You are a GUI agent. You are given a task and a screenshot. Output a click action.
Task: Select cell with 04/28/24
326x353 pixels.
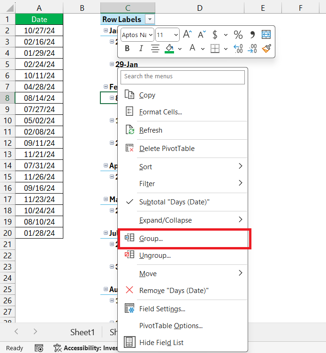[39, 87]
